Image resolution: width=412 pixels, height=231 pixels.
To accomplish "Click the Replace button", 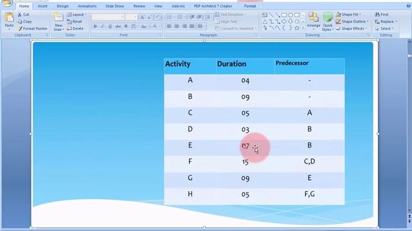I will tap(386, 22).
